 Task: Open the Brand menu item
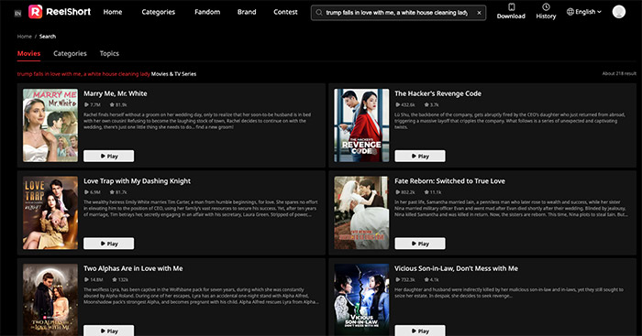[x=247, y=12]
